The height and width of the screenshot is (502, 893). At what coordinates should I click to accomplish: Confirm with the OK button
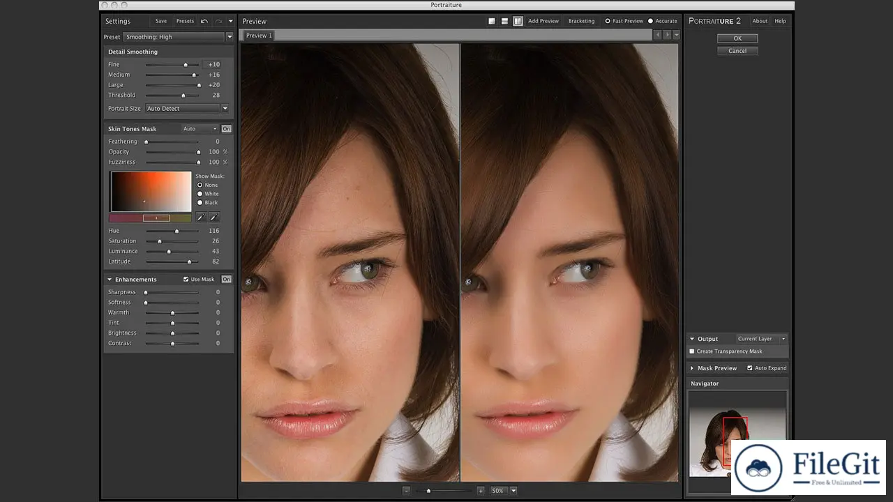[x=737, y=38]
